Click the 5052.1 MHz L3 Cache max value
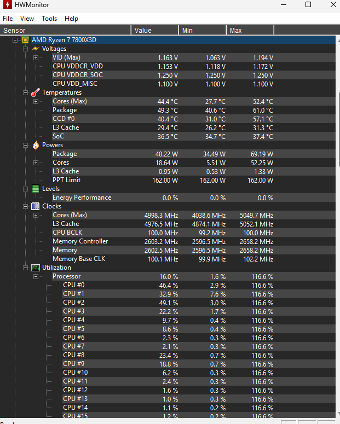The height and width of the screenshot is (424, 340). tap(256, 224)
